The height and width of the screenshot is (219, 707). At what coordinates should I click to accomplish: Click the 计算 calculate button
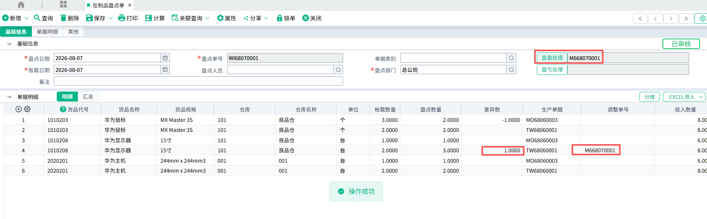(155, 18)
